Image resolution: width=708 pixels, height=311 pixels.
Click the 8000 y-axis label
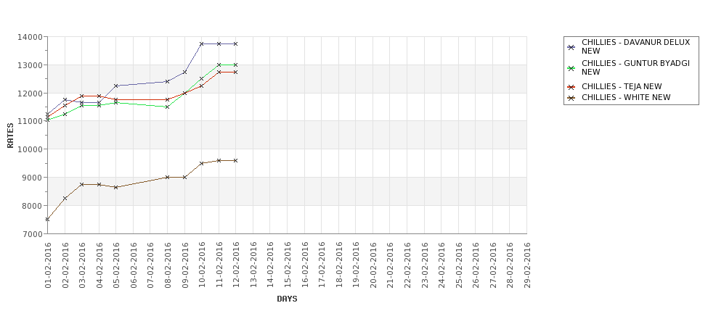pos(33,206)
